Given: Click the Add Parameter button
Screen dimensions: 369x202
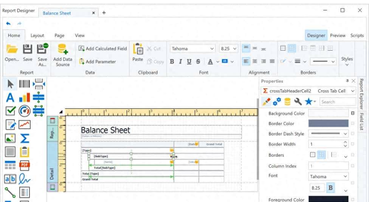Looking at the screenshot, I should [x=97, y=62].
